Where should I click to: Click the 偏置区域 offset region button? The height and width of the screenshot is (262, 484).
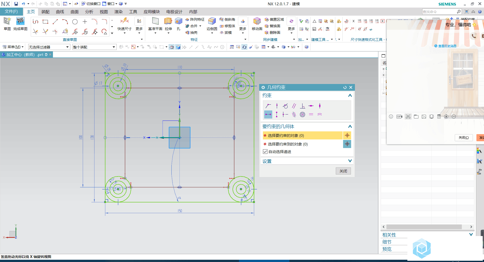[x=274, y=19]
